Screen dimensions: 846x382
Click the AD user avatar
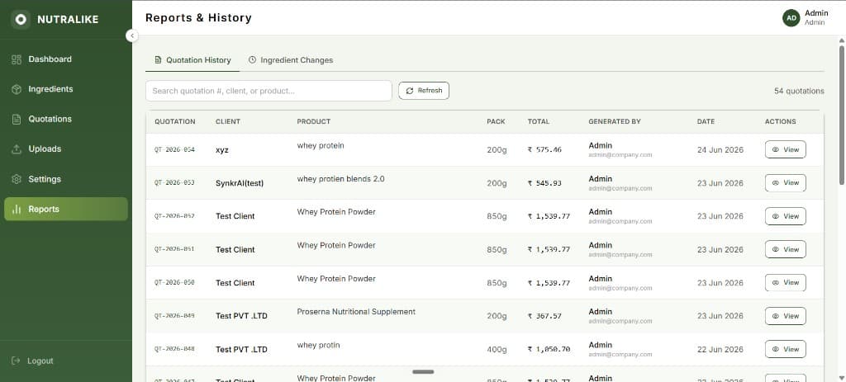[791, 18]
